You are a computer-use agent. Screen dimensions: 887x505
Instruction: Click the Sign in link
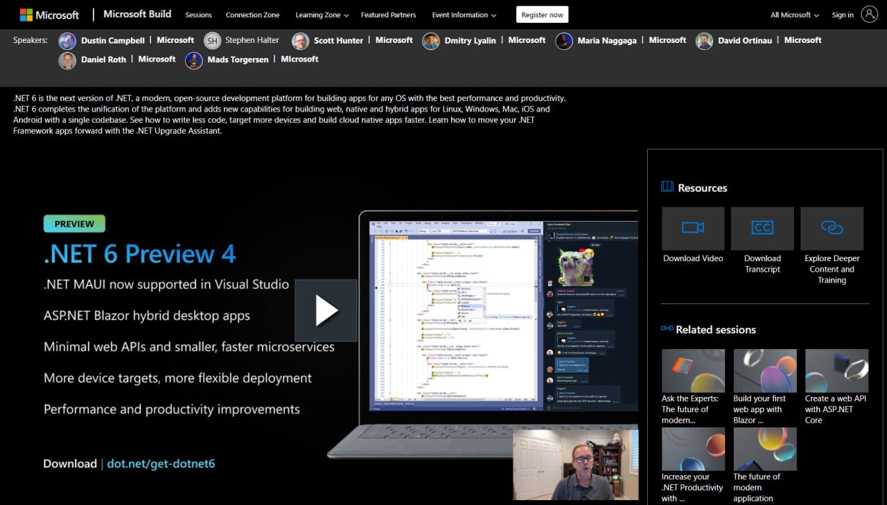843,15
